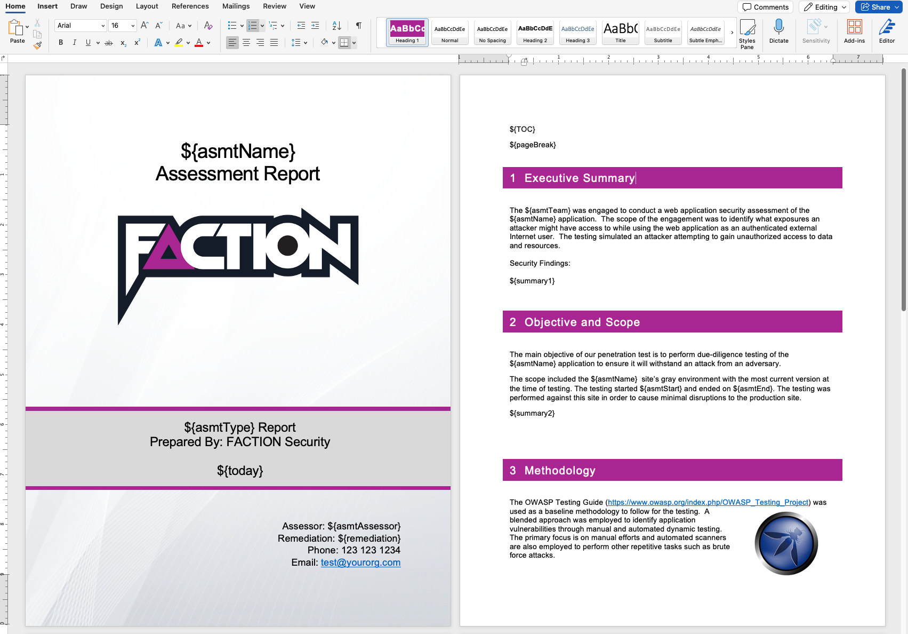
Task: Show paragraph marks with pilcrow icon
Action: coord(359,26)
